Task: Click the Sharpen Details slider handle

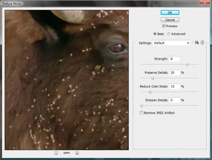Action: pyautogui.click(x=142, y=106)
